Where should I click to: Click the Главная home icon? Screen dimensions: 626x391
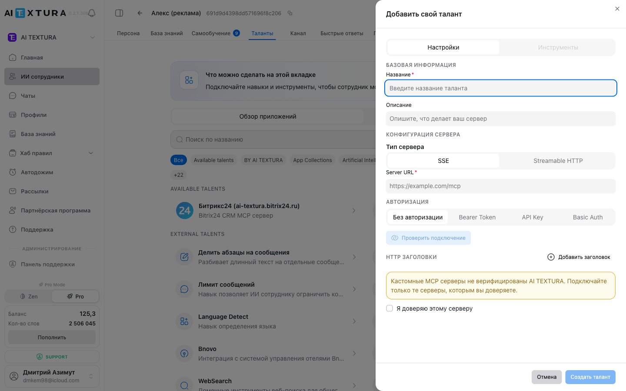13,57
